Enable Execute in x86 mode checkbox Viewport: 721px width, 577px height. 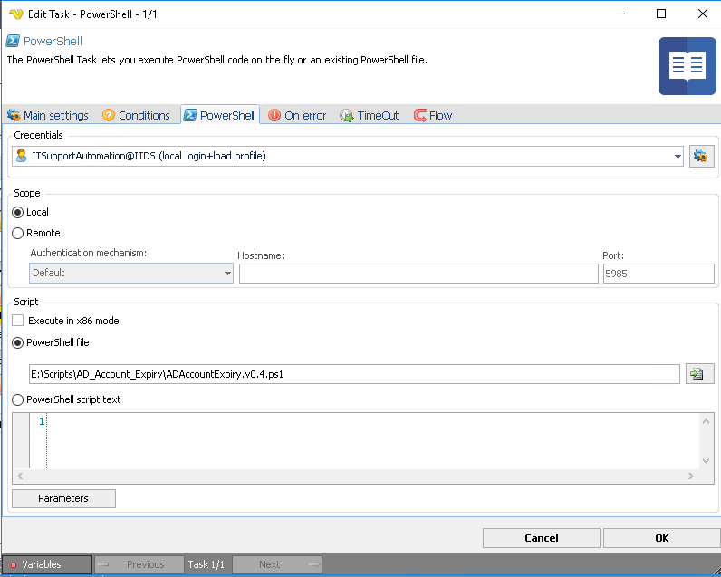pos(18,321)
